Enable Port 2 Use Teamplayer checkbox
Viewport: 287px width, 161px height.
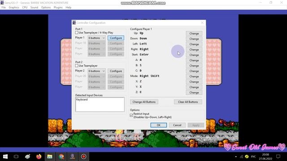pyautogui.click(x=77, y=66)
